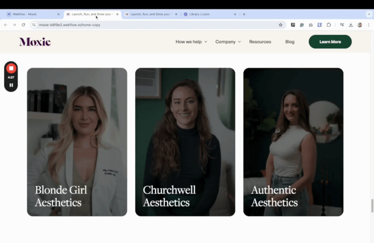
Task: Click the Moxie logo
Action: tap(35, 42)
